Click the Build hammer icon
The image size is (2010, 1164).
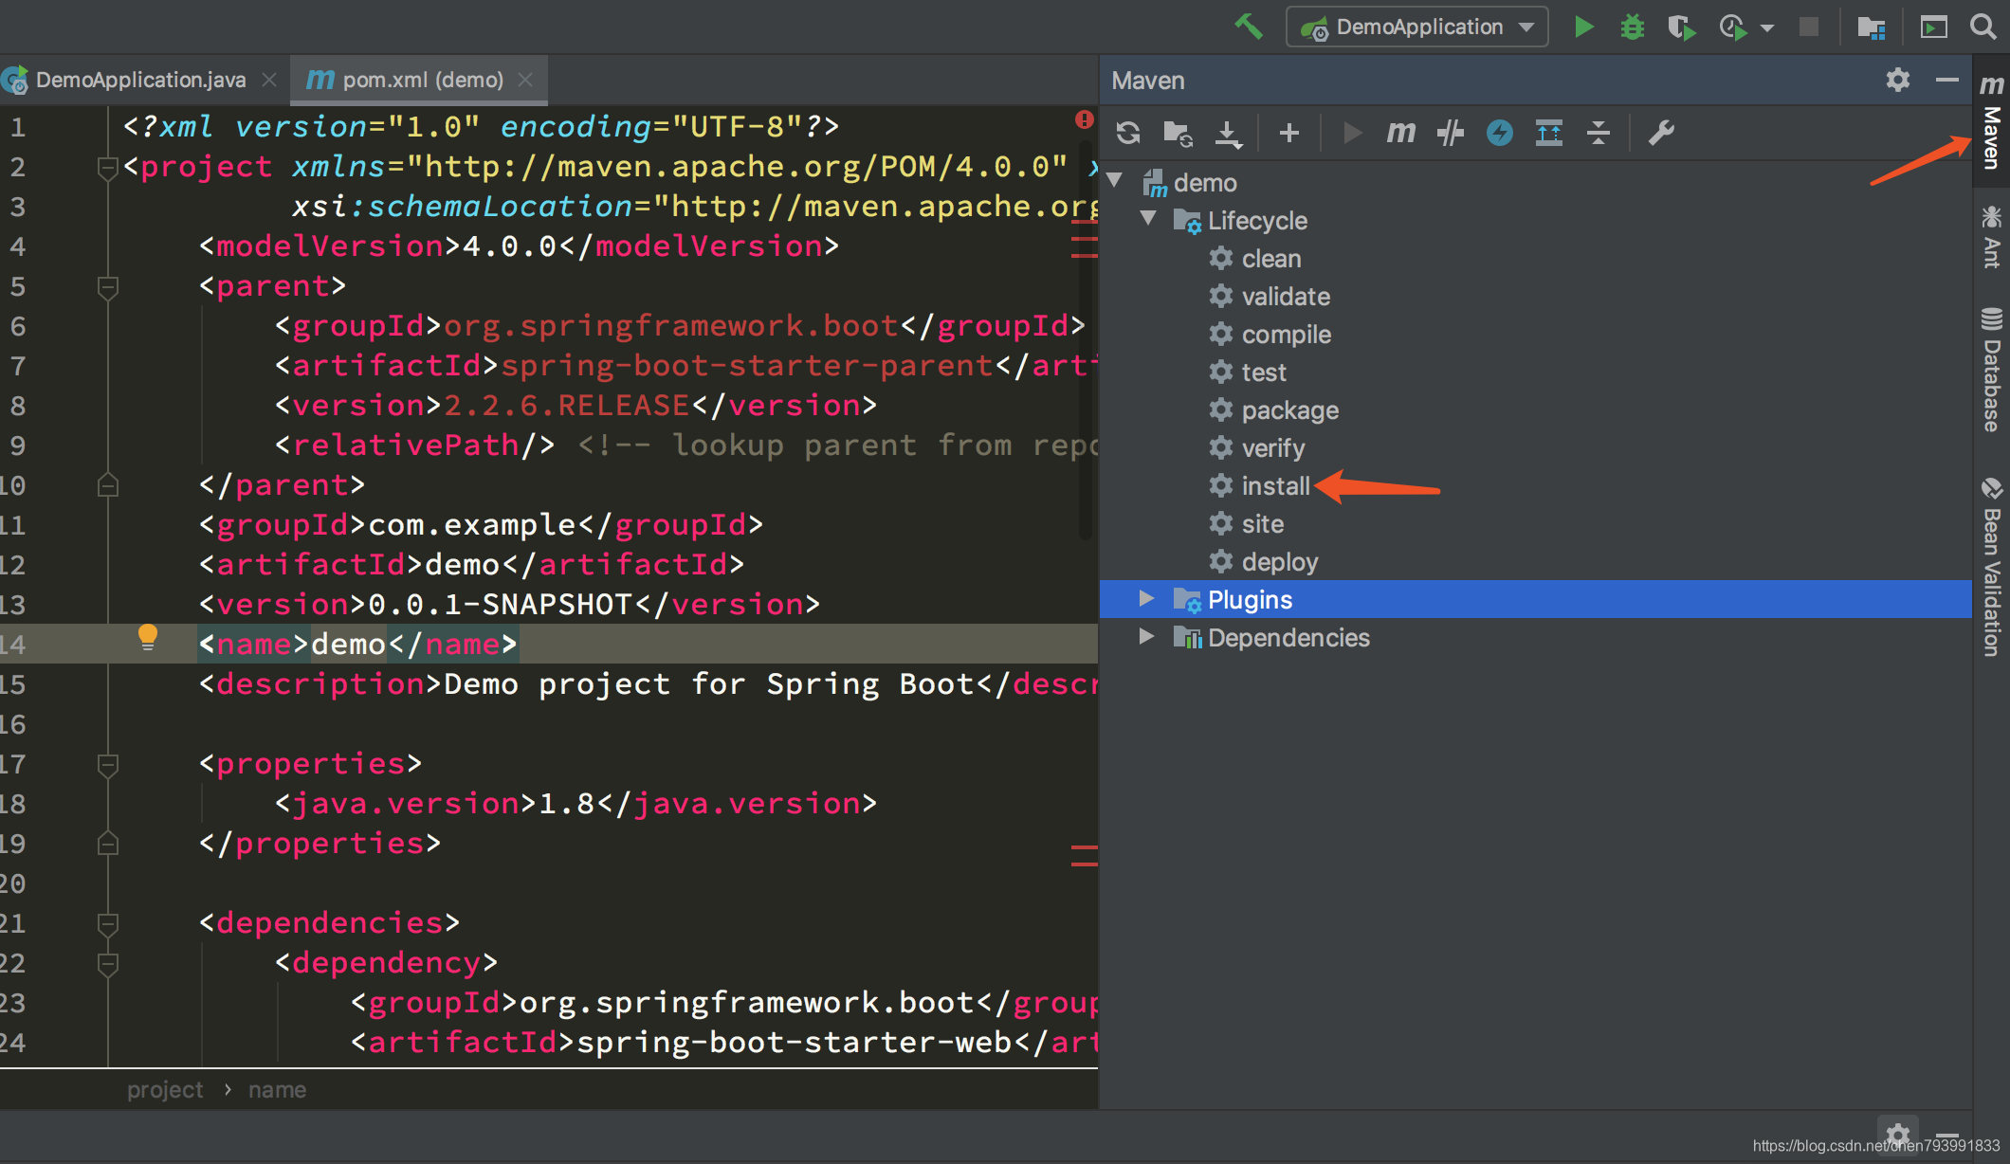[x=1249, y=27]
